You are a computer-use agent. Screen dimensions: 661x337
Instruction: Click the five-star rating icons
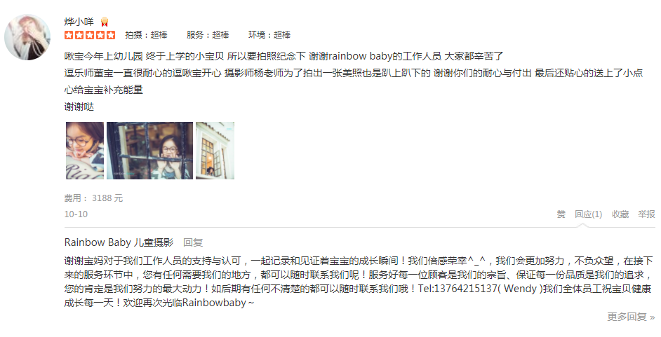pyautogui.click(x=90, y=35)
